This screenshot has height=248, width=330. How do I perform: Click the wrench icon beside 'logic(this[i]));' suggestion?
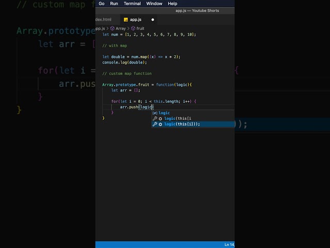155,124
